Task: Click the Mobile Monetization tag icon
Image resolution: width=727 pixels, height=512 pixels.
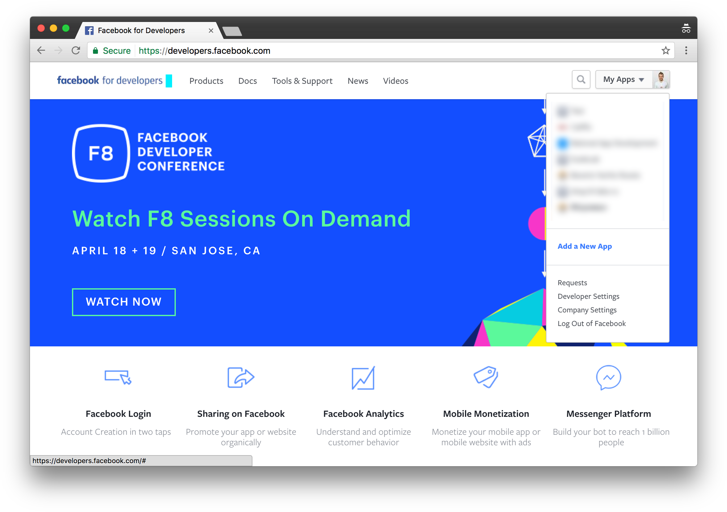Action: pos(486,377)
